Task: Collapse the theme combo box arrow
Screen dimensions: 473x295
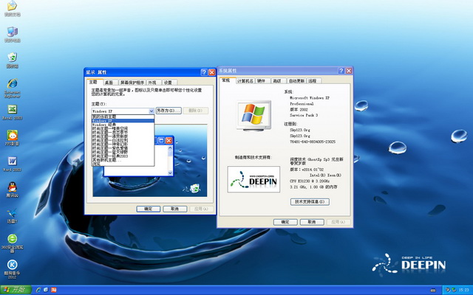Action: 151,111
